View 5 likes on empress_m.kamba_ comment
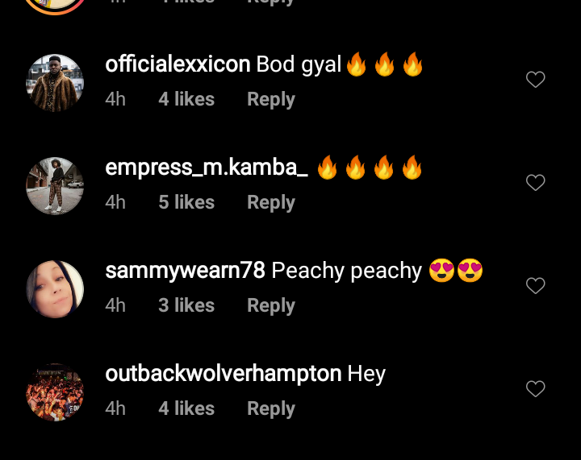The height and width of the screenshot is (460, 581). [186, 202]
